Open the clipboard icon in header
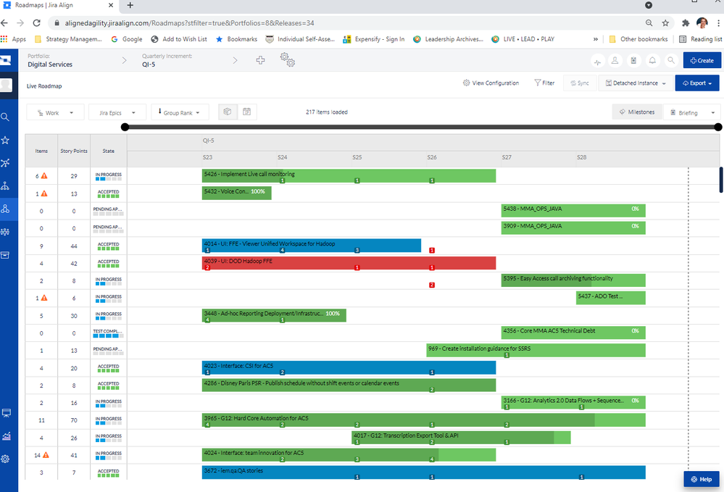 633,60
